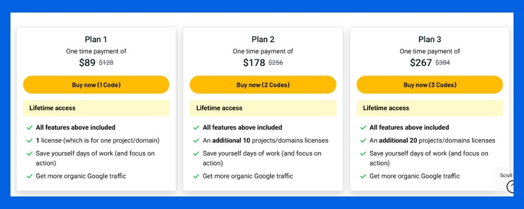
Task: Click the Buy now (1 Code) button
Action: pyautogui.click(x=96, y=85)
